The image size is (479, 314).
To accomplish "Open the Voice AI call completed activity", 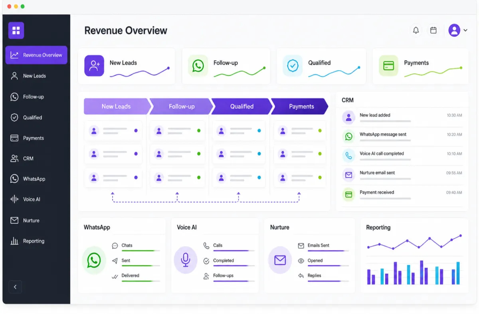I will [402, 156].
